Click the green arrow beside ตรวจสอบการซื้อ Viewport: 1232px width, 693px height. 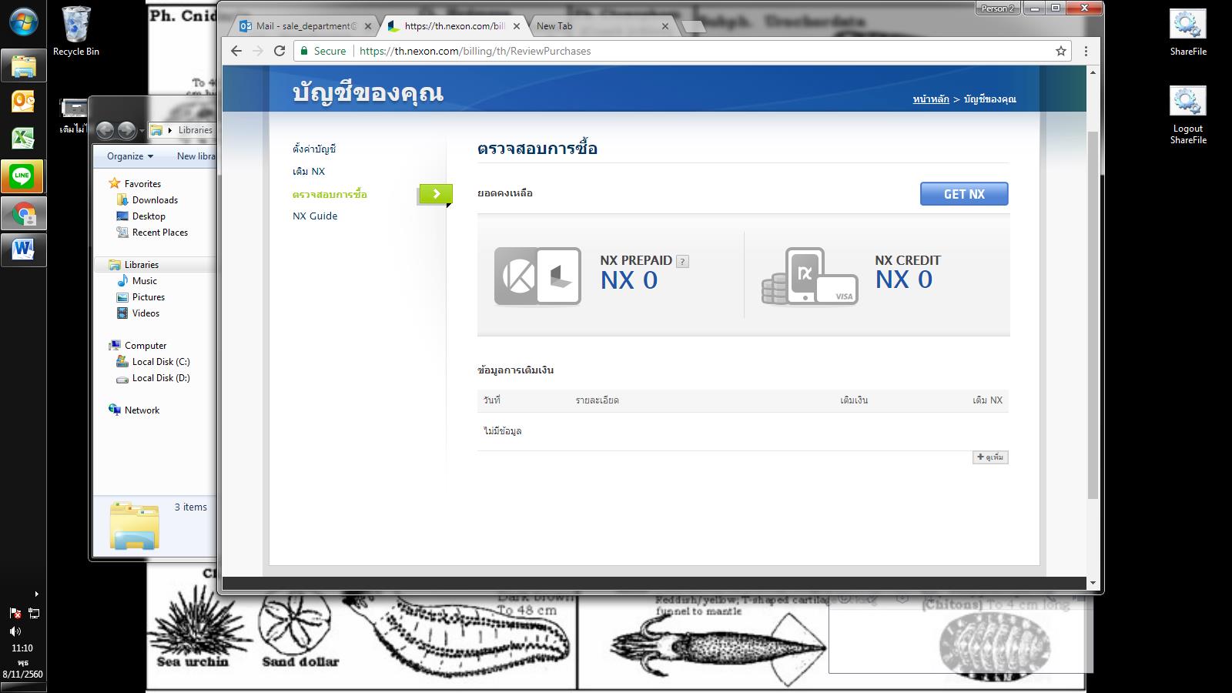436,194
